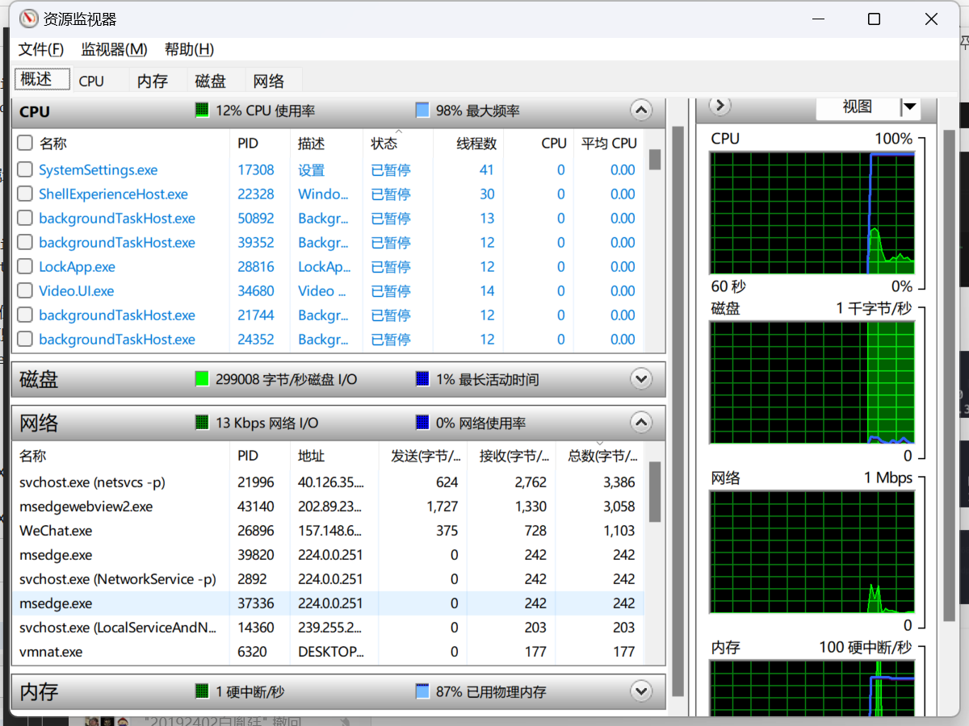Toggle the select-all checkbox beside 名称
Image resolution: width=969 pixels, height=726 pixels.
coord(25,143)
